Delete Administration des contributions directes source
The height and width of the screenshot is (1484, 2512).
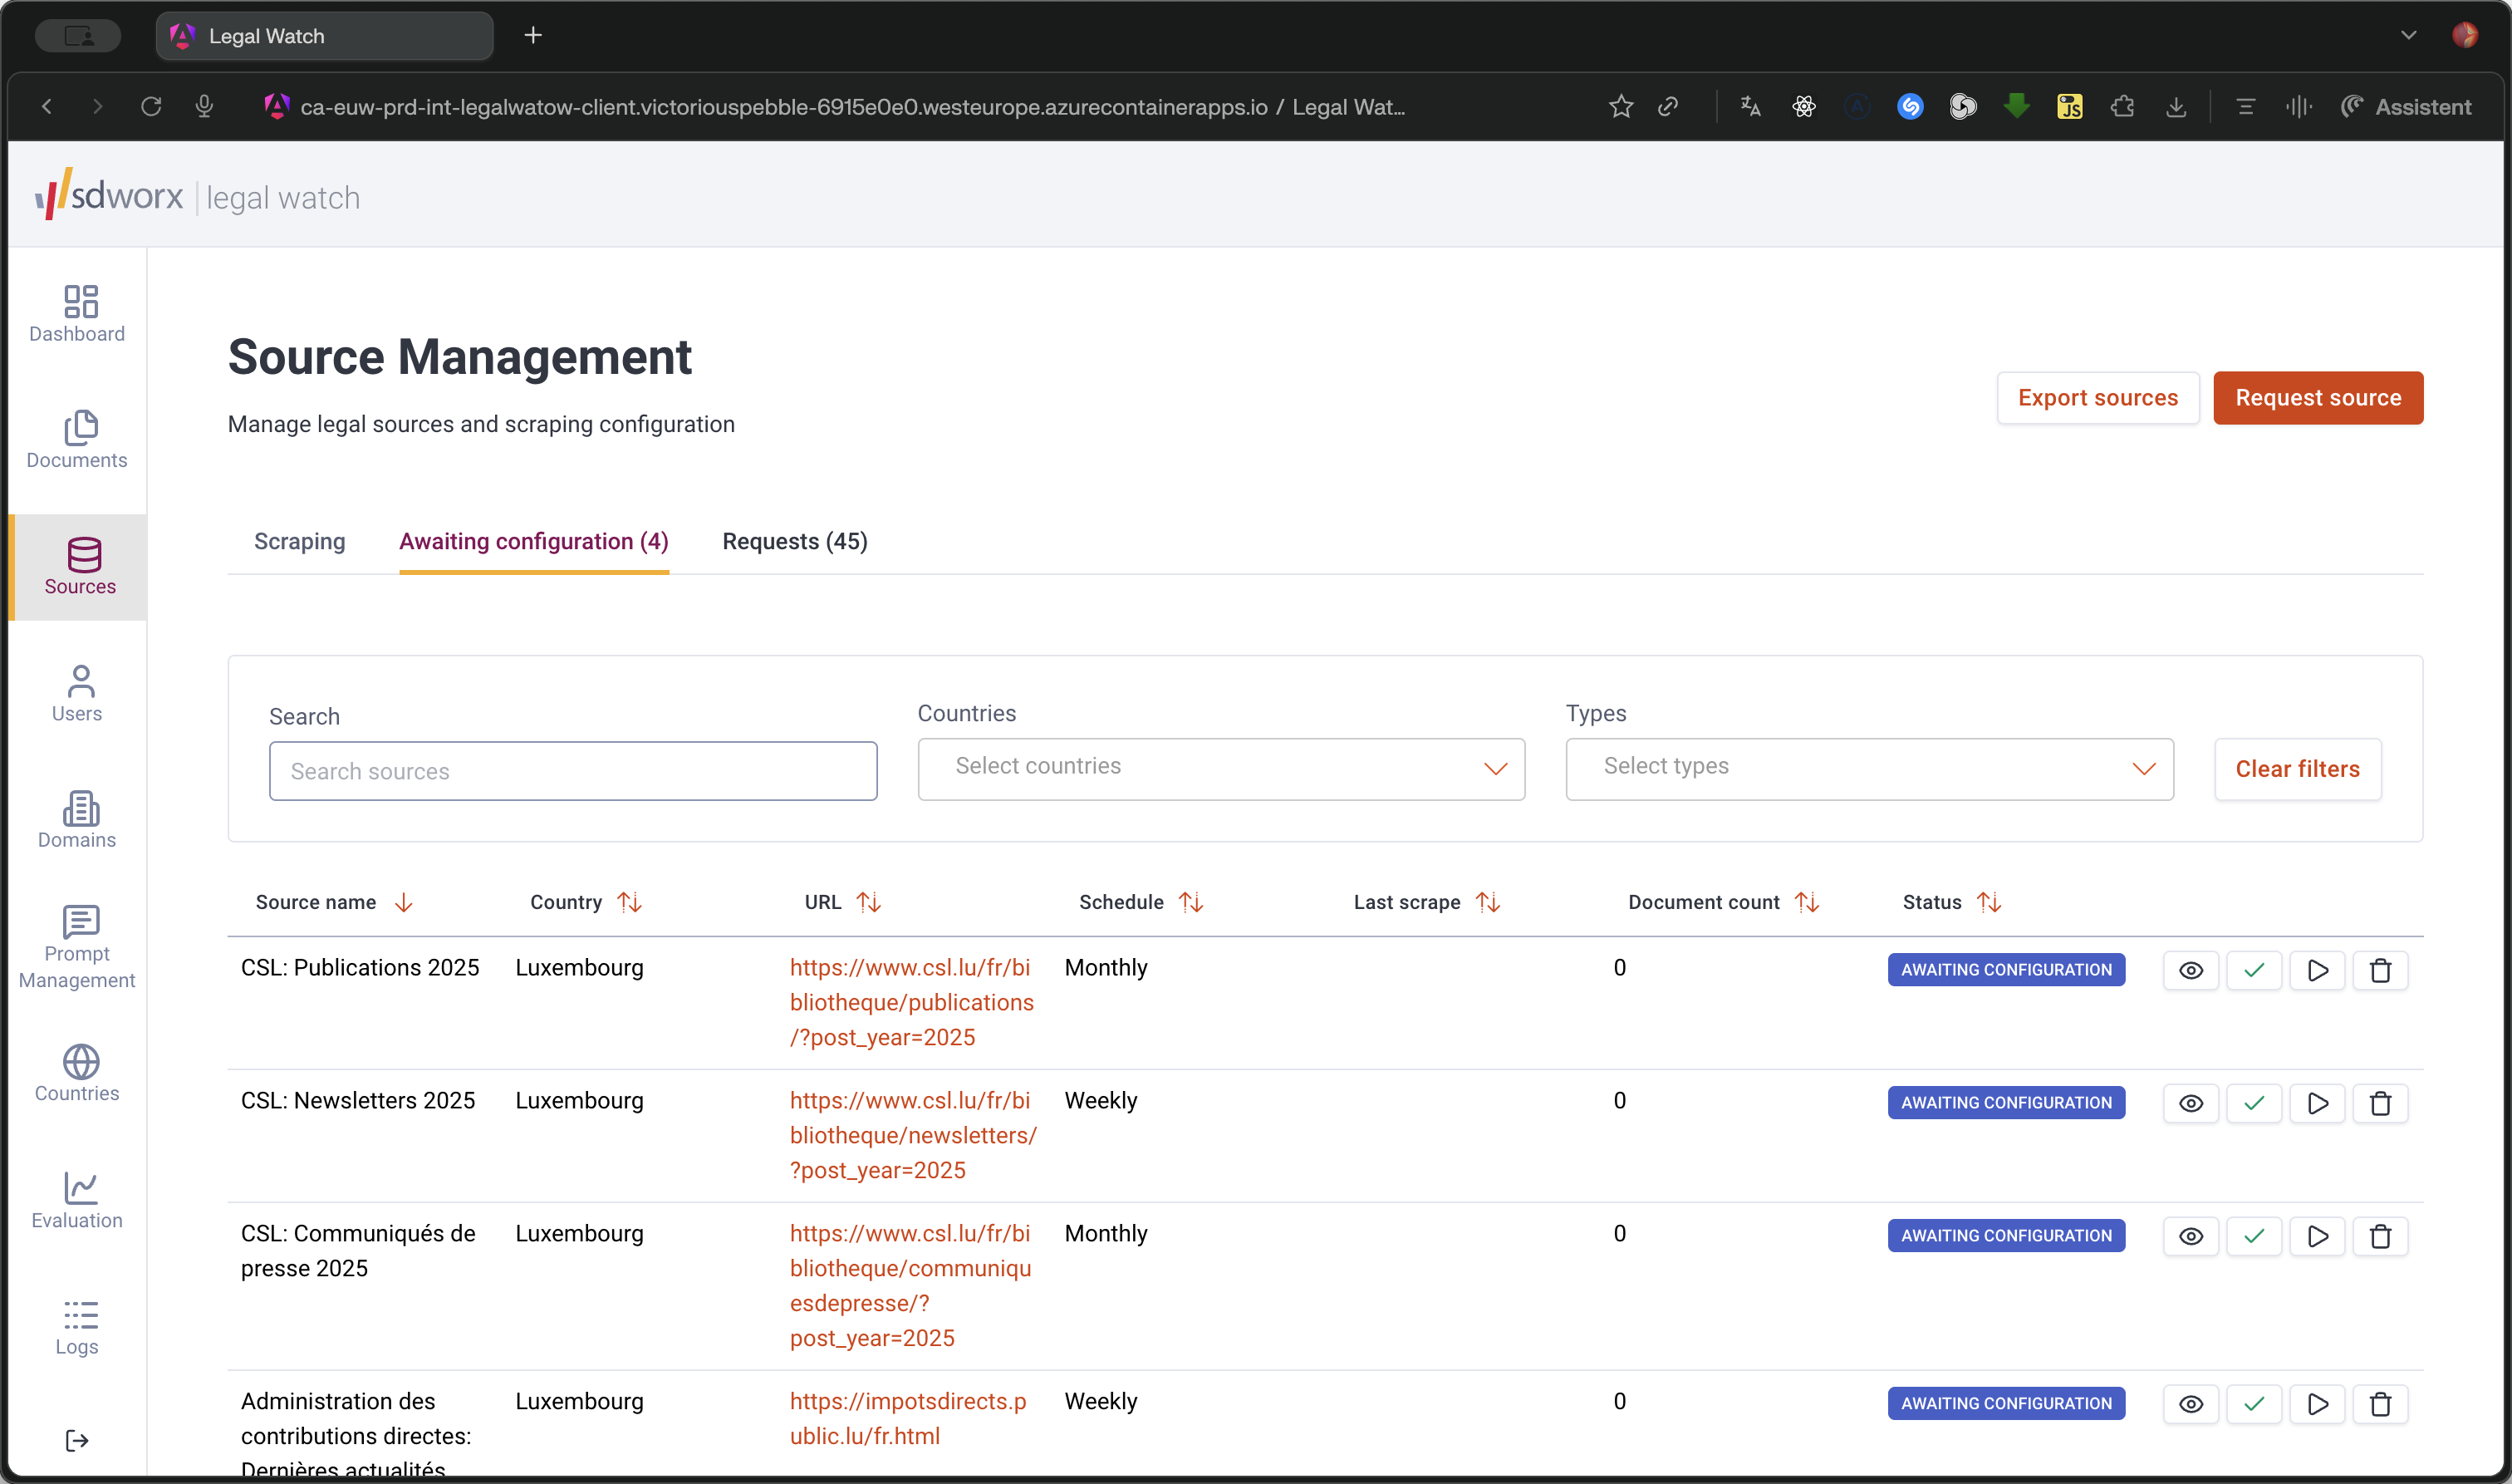pos(2380,1404)
